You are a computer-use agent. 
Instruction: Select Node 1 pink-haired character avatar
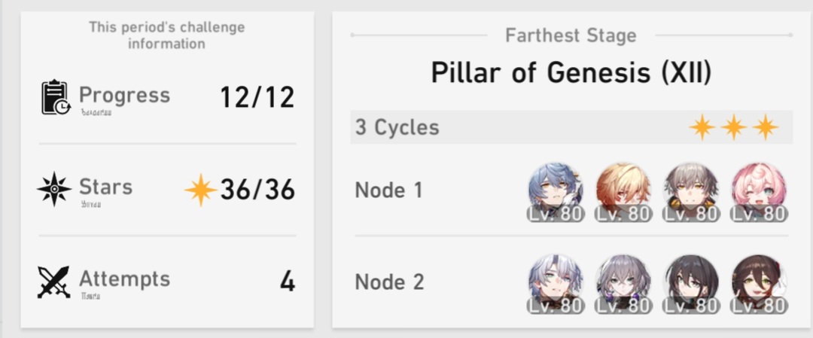[759, 192]
